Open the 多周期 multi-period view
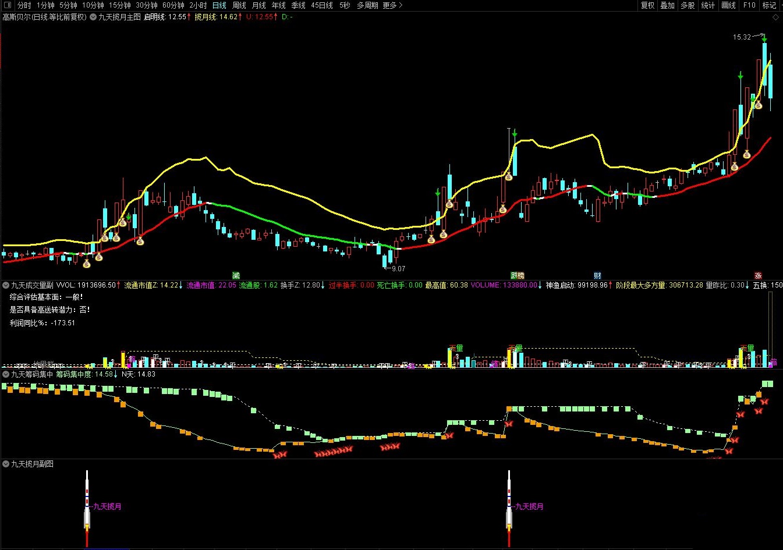The image size is (783, 550). [367, 5]
